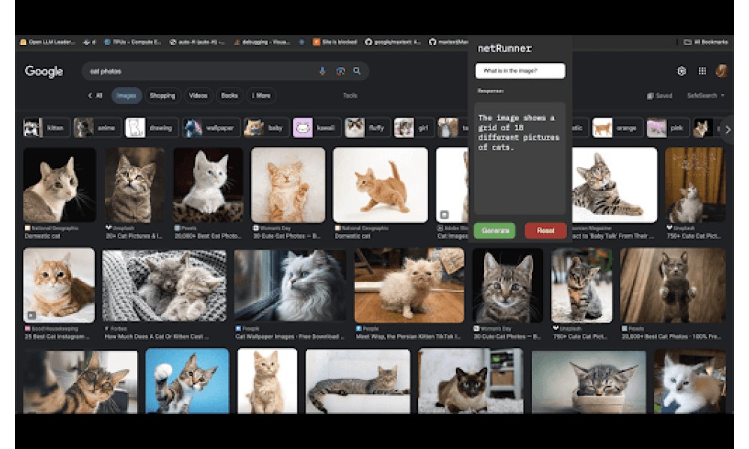Open the Google account profile avatar
749x449 pixels.
(x=721, y=71)
